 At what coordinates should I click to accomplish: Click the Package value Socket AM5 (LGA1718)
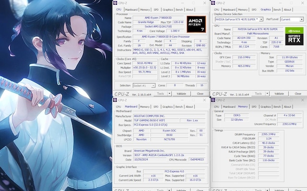pos(158,27)
